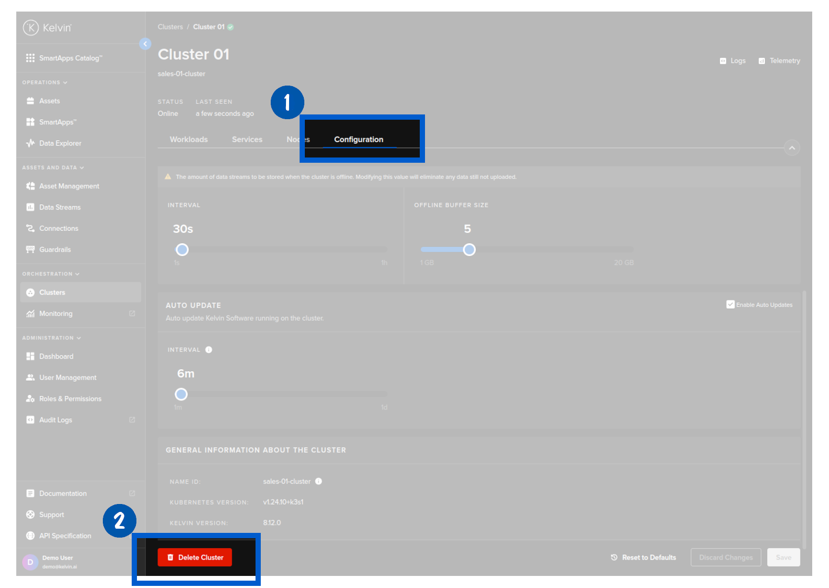This screenshot has width=829, height=588.
Task: Collapse the sidebar with the arrow button
Action: click(145, 44)
